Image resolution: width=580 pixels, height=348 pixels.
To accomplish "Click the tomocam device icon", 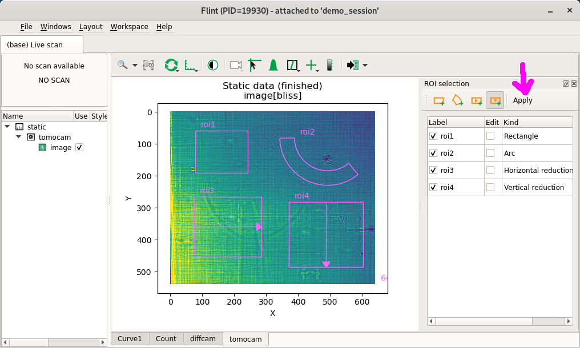I will (31, 137).
